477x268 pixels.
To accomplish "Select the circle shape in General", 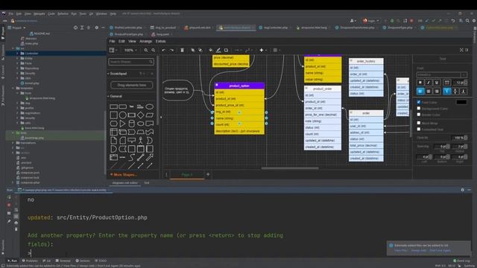I will [122, 115].
